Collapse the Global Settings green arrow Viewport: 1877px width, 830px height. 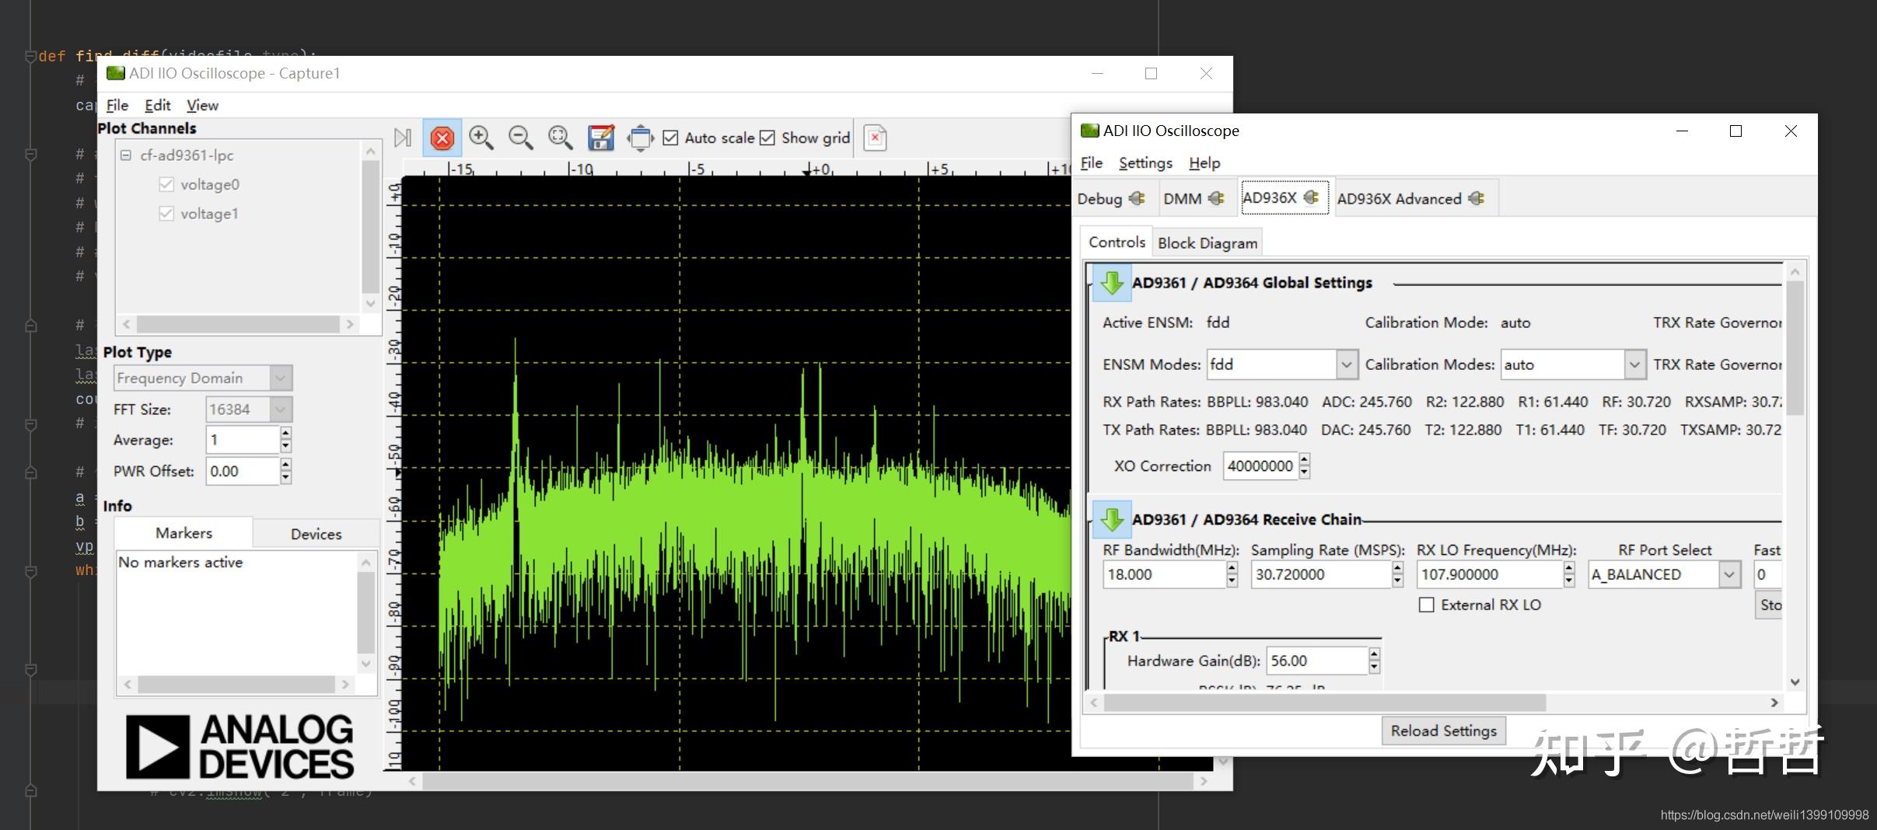[1111, 283]
